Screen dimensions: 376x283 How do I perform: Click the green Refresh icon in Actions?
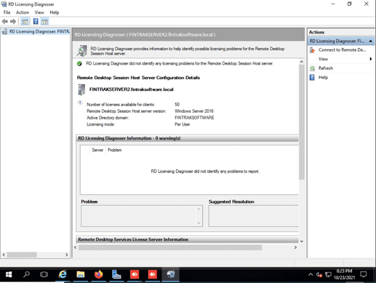pos(312,69)
